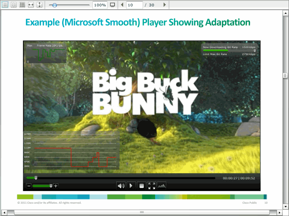Click the player speaker volume icon

coord(121,186)
